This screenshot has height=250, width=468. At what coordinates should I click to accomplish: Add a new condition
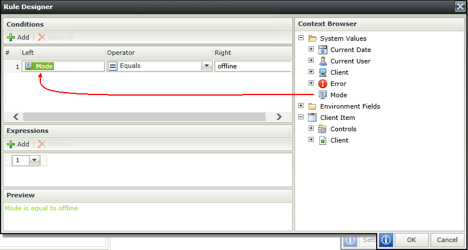pos(18,37)
